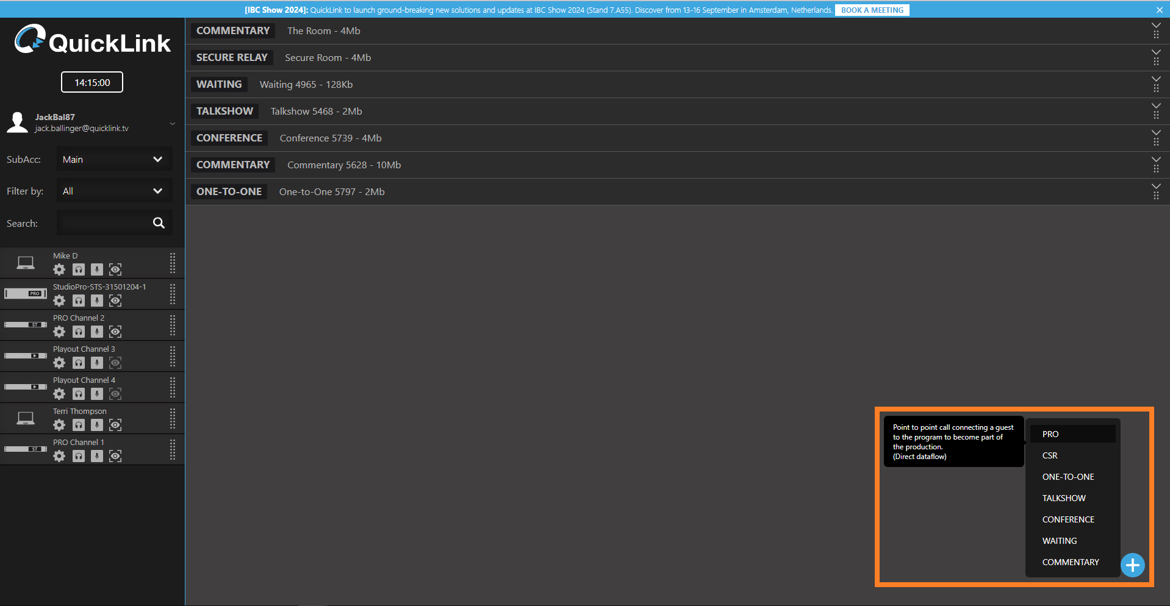Click the BOOK A MEETING button
The image size is (1170, 606).
click(x=872, y=10)
